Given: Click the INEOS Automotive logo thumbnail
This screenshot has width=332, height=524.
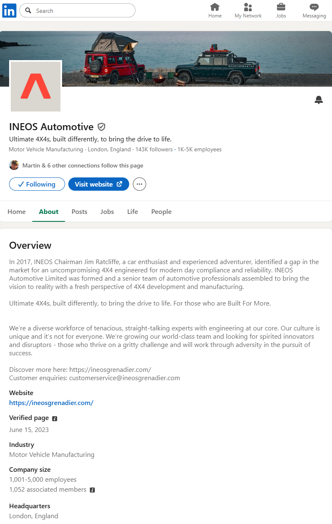Looking at the screenshot, I should [x=36, y=87].
